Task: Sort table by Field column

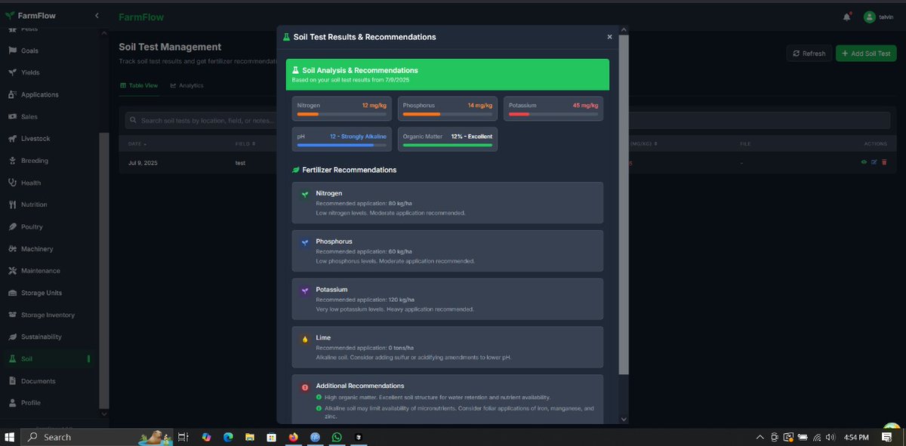Action: coord(245,143)
